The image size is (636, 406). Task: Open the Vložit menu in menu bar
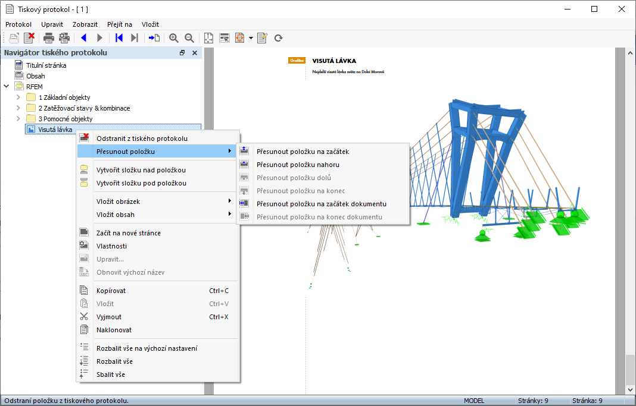pos(150,24)
